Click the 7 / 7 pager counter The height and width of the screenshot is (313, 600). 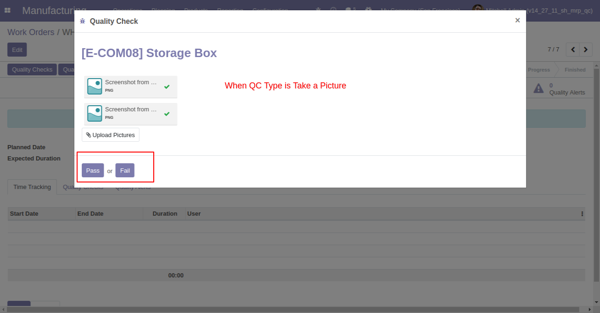tap(553, 49)
